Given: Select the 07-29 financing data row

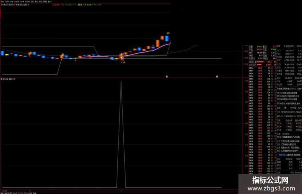Looking at the screenshot, I should (289, 126).
